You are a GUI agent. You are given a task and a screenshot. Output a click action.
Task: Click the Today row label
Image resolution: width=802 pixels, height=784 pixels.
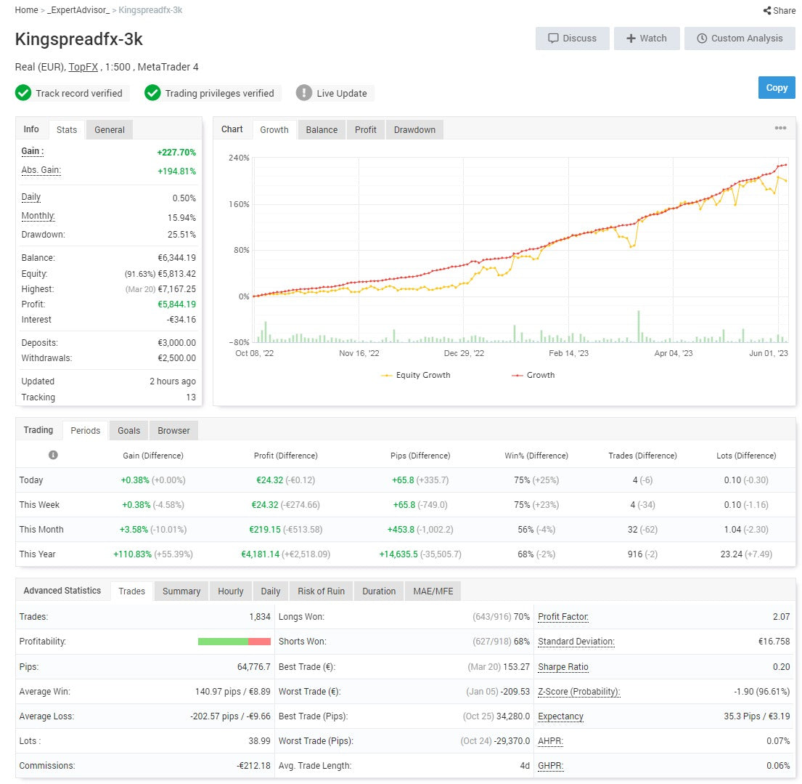coord(31,480)
